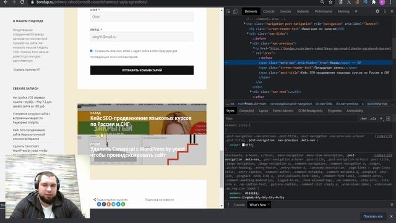Click span.meta-nav breadcrumb
This screenshot has width=396, height=223.
pos(377,103)
